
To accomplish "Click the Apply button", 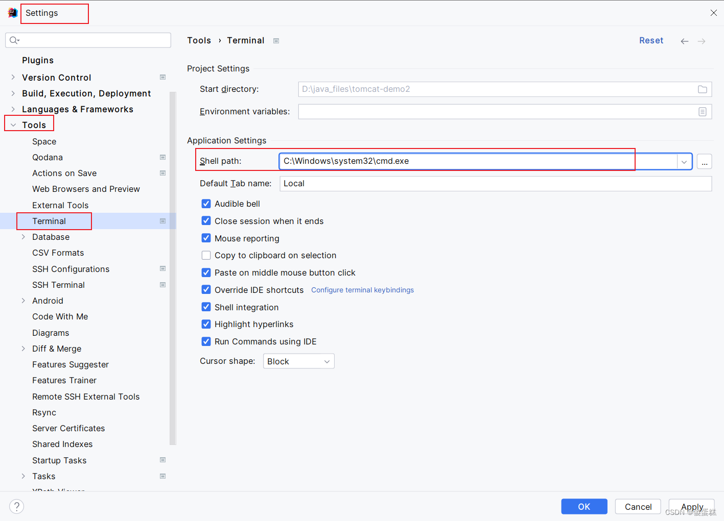I will pos(691,506).
